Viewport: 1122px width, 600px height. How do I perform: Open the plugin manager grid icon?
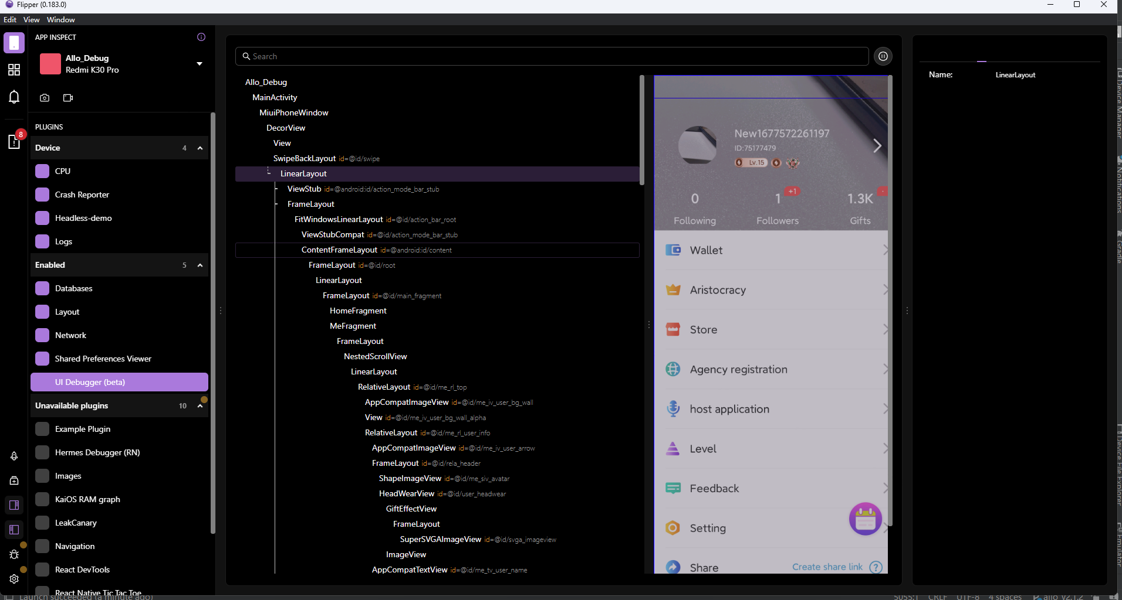coord(14,70)
